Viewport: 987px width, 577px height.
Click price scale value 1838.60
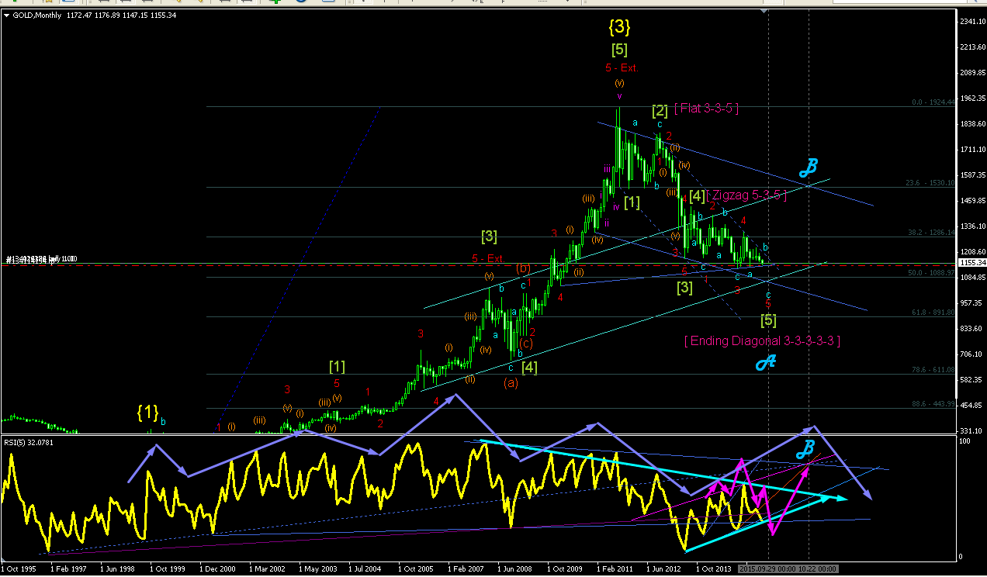pos(971,124)
